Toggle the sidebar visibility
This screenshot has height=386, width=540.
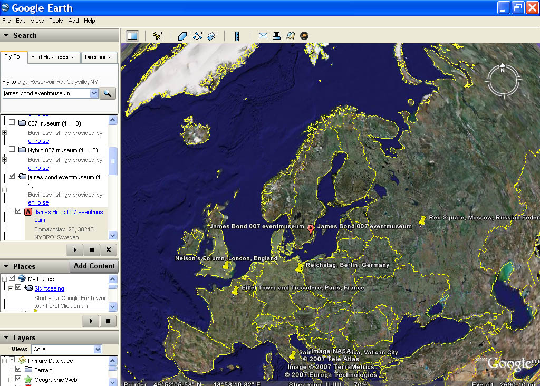pyautogui.click(x=132, y=36)
